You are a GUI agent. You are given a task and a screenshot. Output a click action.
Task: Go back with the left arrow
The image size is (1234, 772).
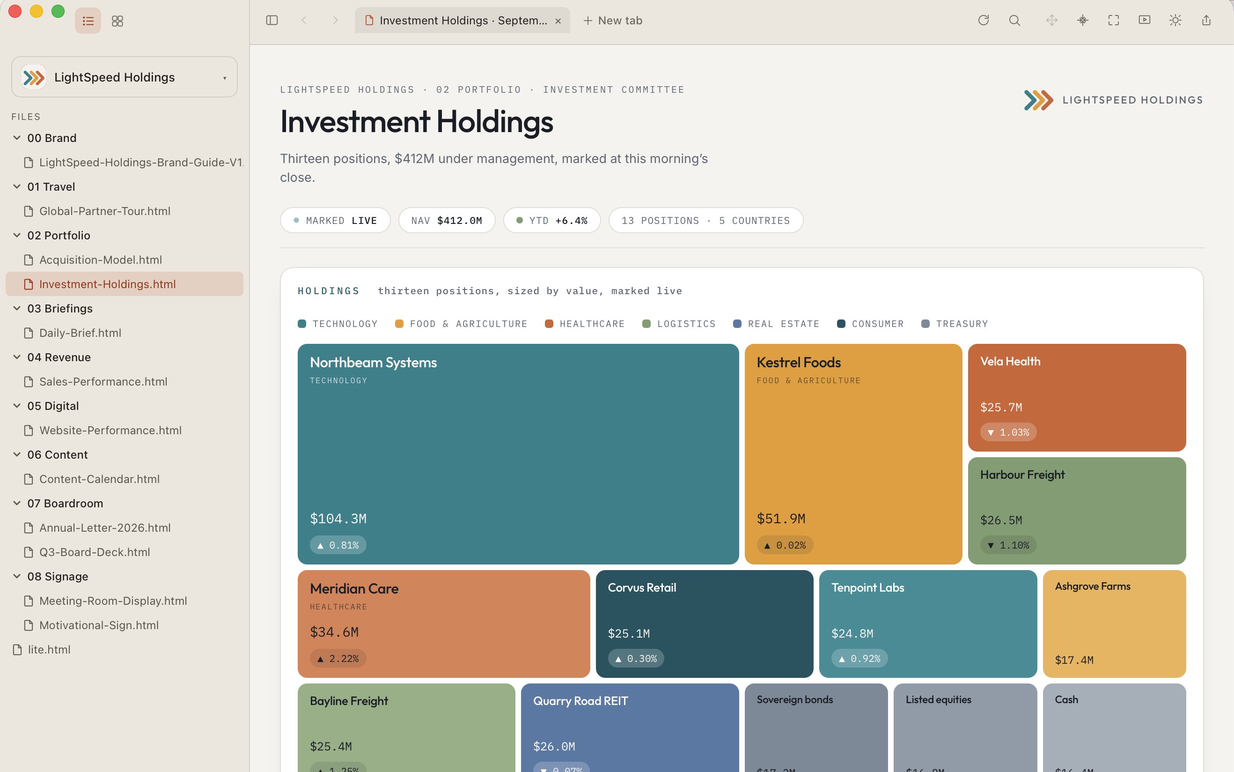304,21
